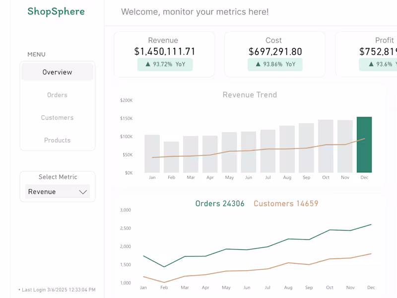Click the Revenue Trend chart title
This screenshot has width=397, height=298.
[249, 95]
